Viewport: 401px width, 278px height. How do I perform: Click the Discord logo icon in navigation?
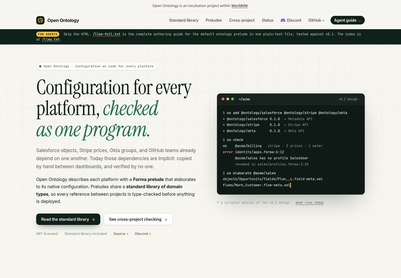283,20
